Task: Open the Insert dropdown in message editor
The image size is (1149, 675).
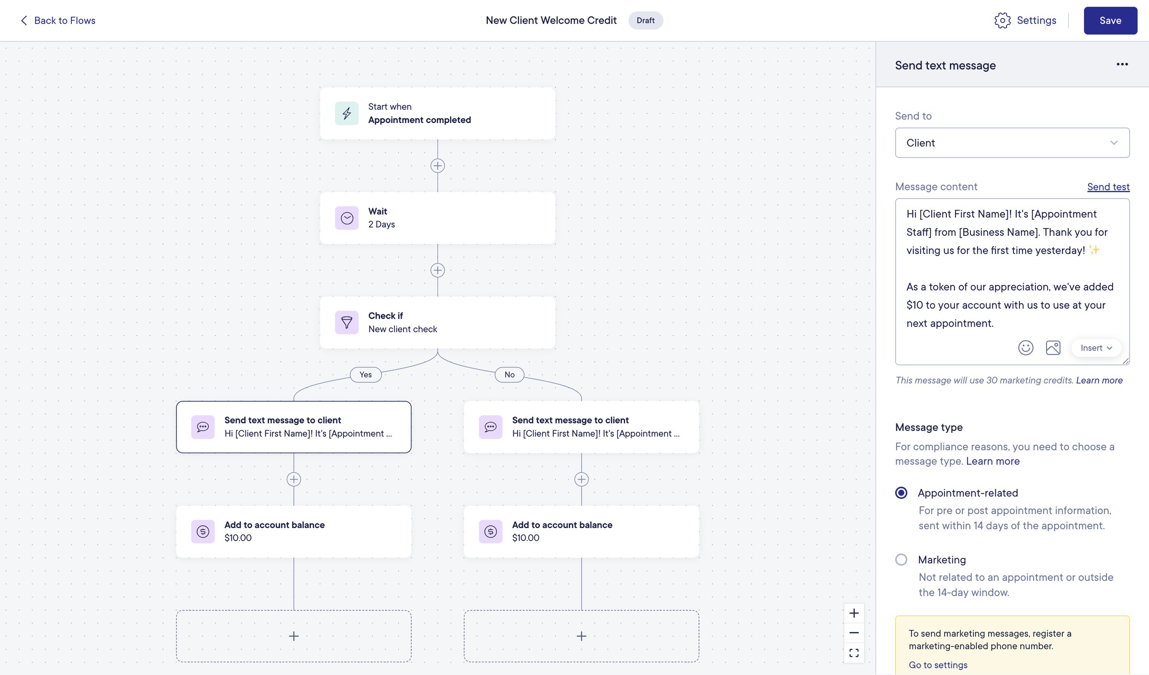Action: click(1096, 348)
